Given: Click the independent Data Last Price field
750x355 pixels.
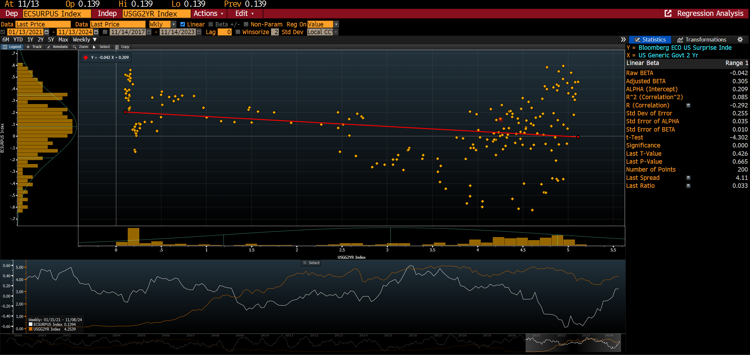Looking at the screenshot, I should (118, 24).
